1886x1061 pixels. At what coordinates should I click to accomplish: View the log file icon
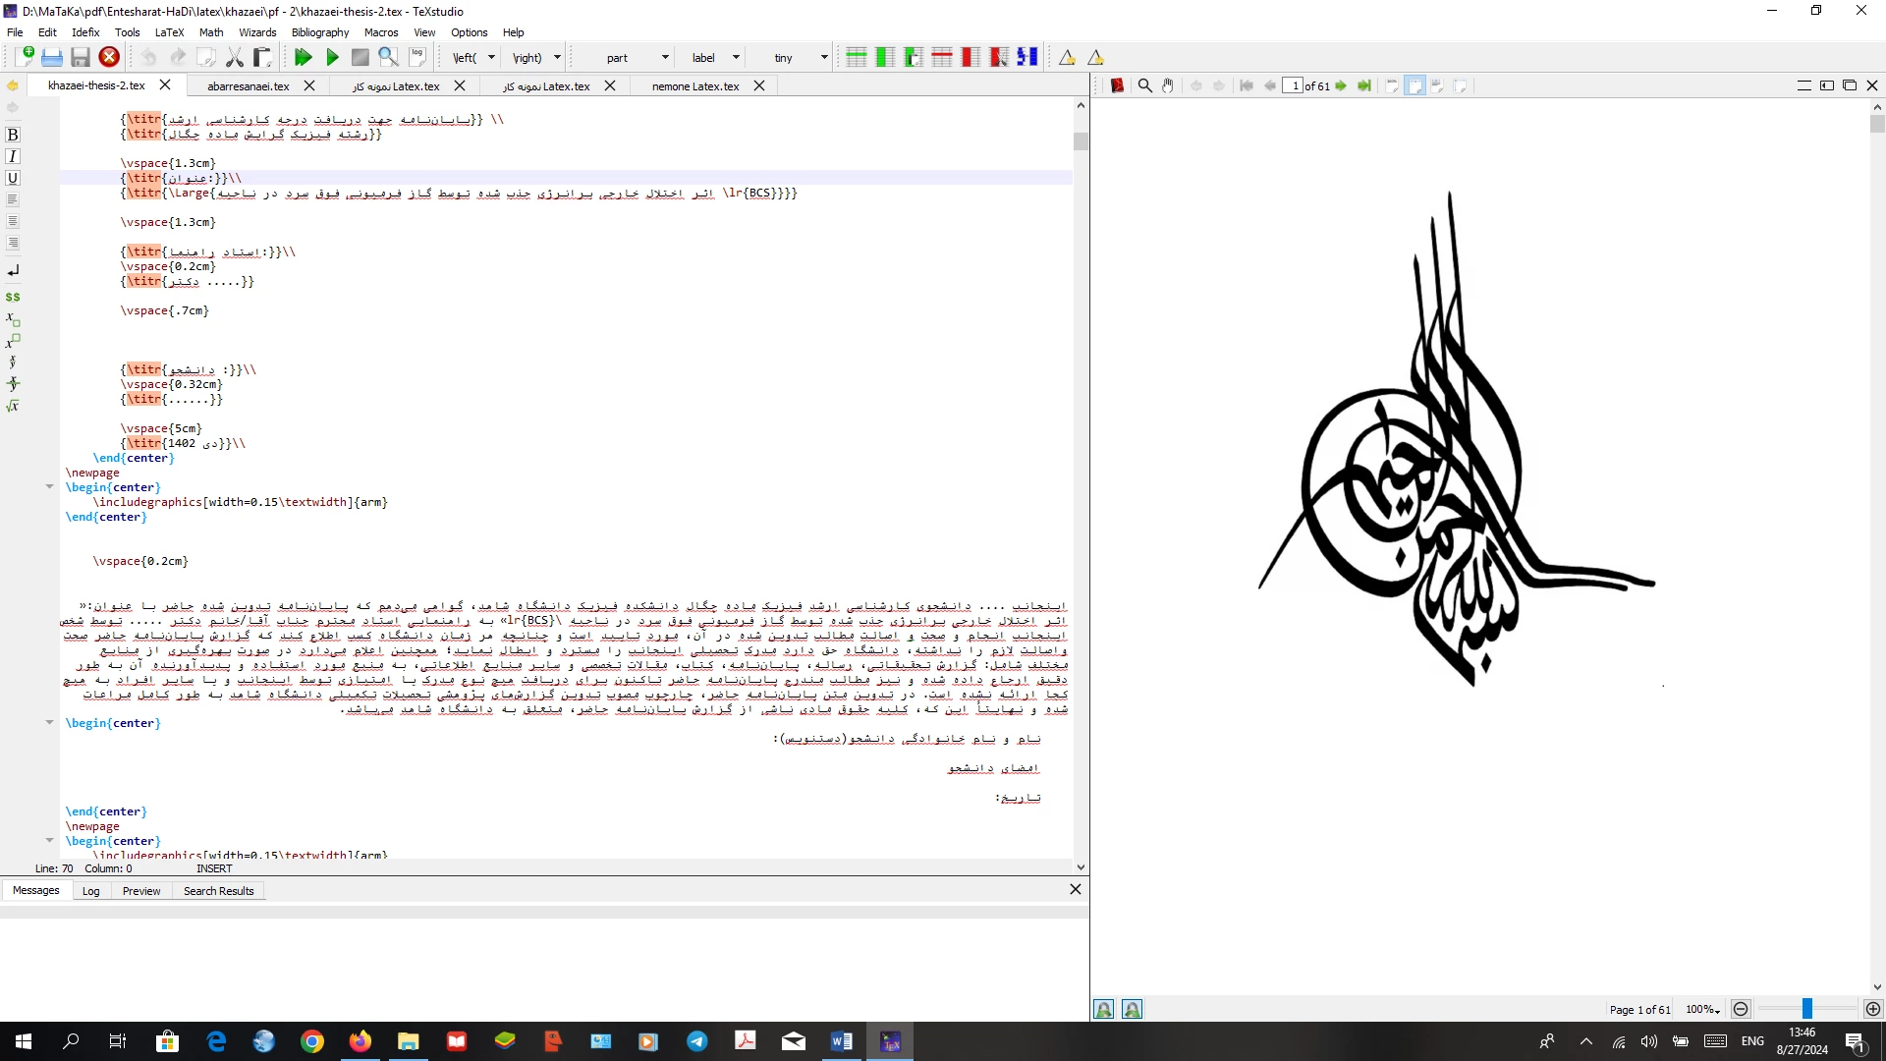pos(417,57)
